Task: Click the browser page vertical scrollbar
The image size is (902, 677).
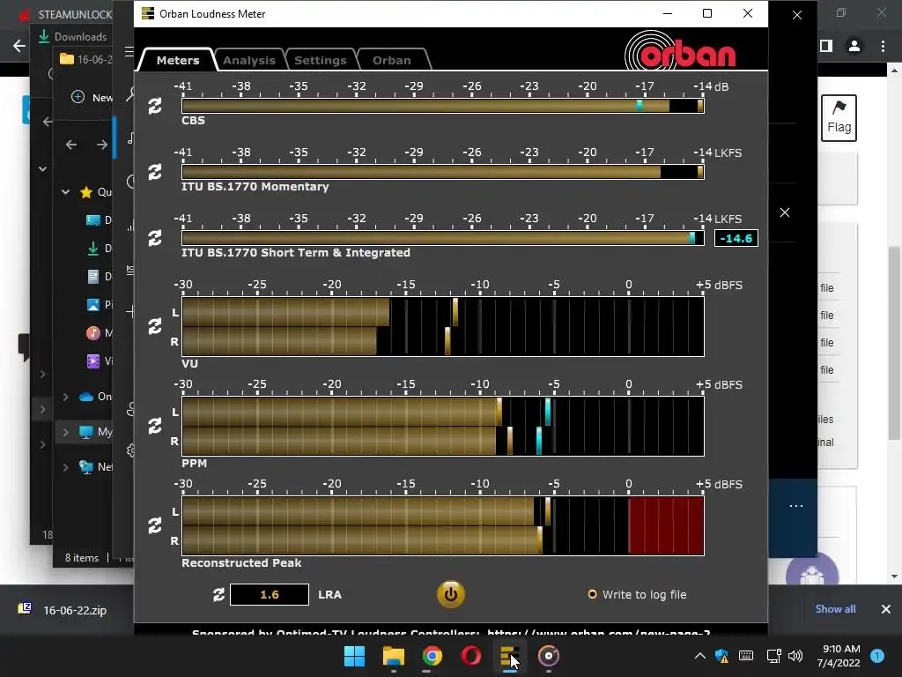Action: 894,343
